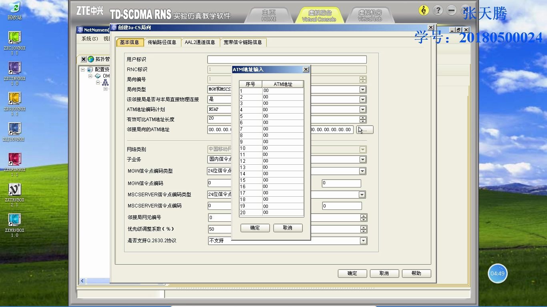The width and height of the screenshot is (547, 307).
Task: Collapse the network hierarchy tree node
Action: pyautogui.click(x=98, y=82)
